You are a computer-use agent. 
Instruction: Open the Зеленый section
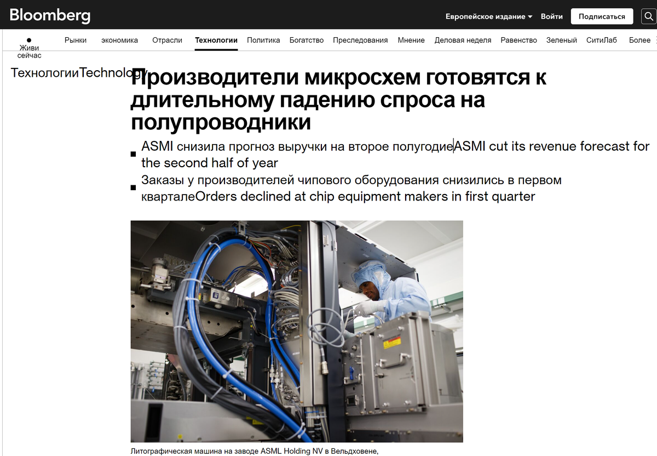(562, 40)
